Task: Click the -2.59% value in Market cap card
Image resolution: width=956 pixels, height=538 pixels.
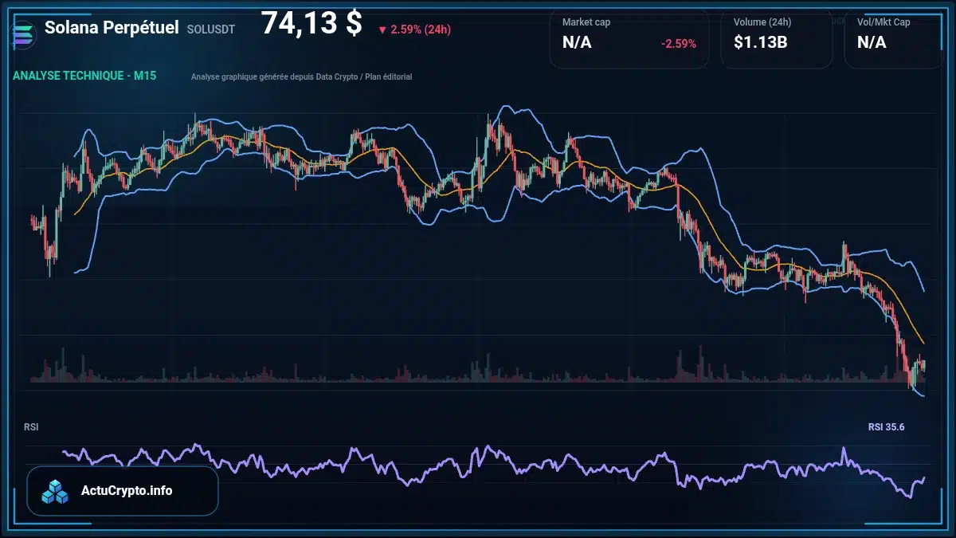Action: pos(679,43)
